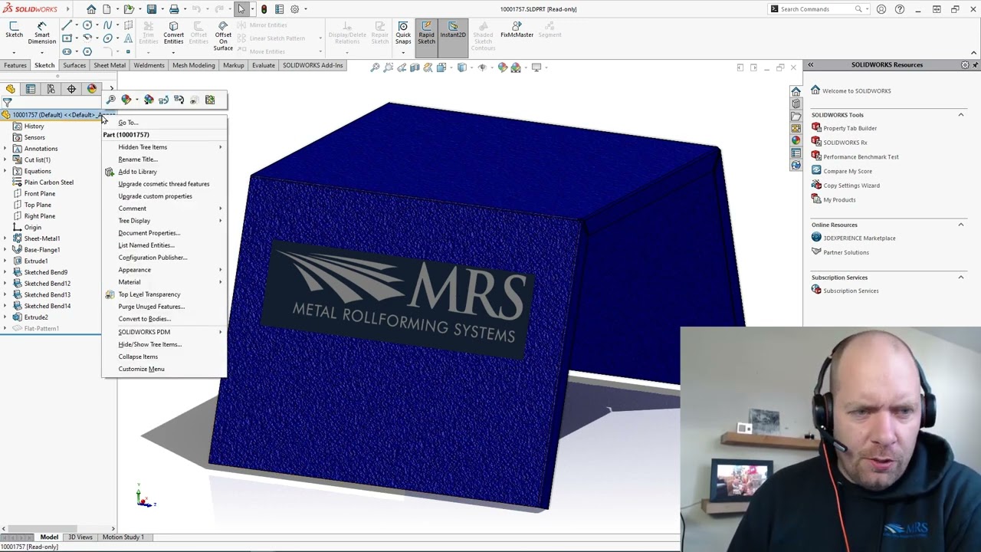Choose Customize Menu entry

pos(164,369)
